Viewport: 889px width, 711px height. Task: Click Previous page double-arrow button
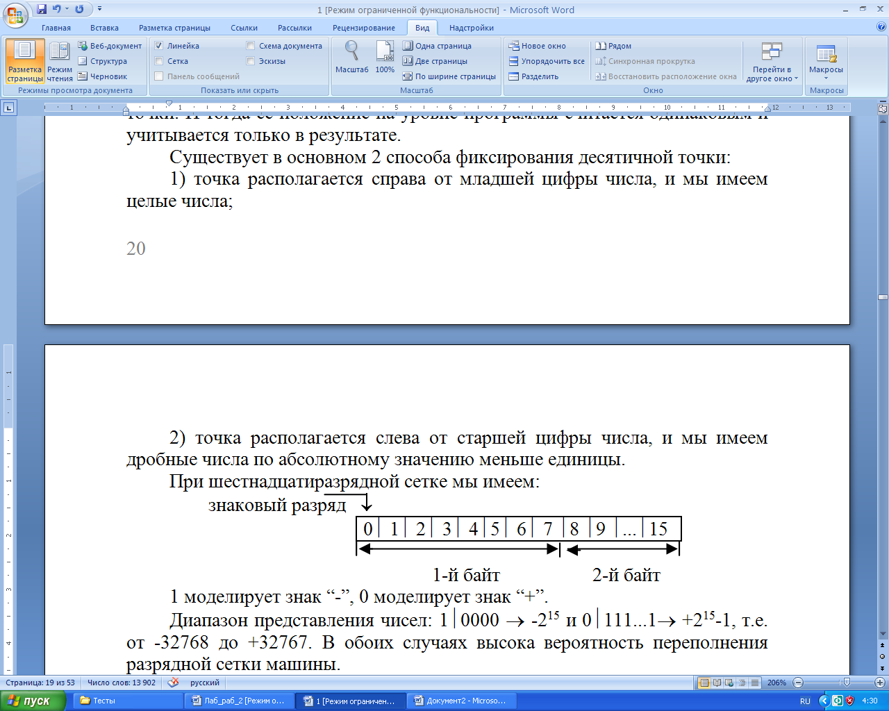pos(883,646)
